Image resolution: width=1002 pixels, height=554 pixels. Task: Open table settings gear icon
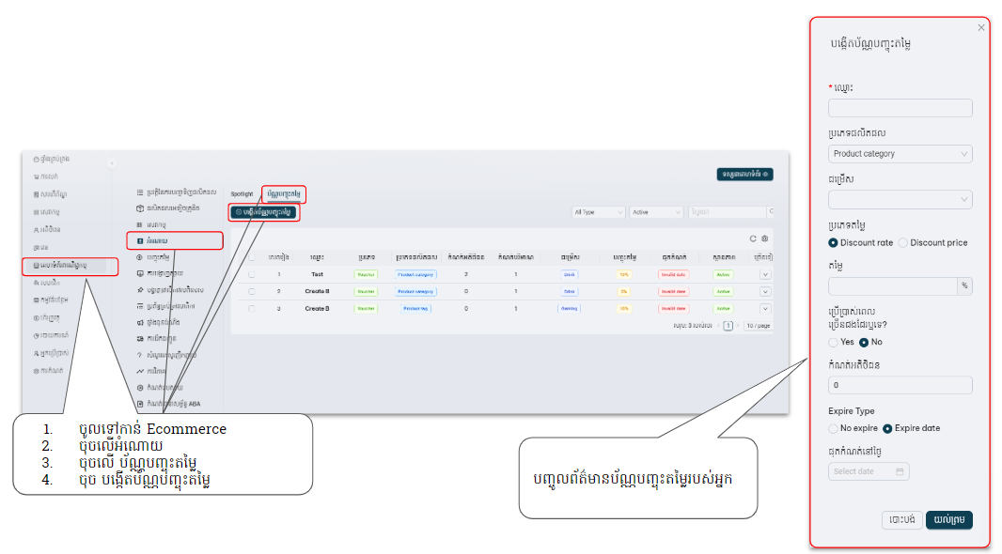click(x=765, y=239)
